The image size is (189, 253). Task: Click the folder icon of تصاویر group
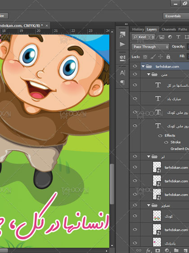point(154,205)
